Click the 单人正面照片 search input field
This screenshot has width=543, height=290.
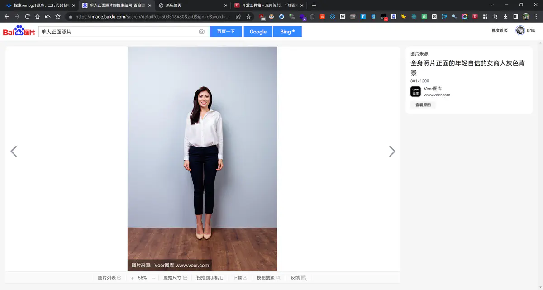[118, 32]
